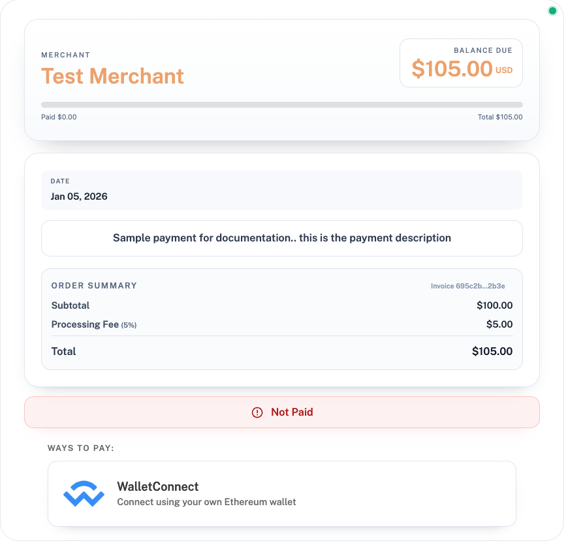Click the Jan 05, 2026 date field
Screen dimensions: 566x543
[79, 196]
